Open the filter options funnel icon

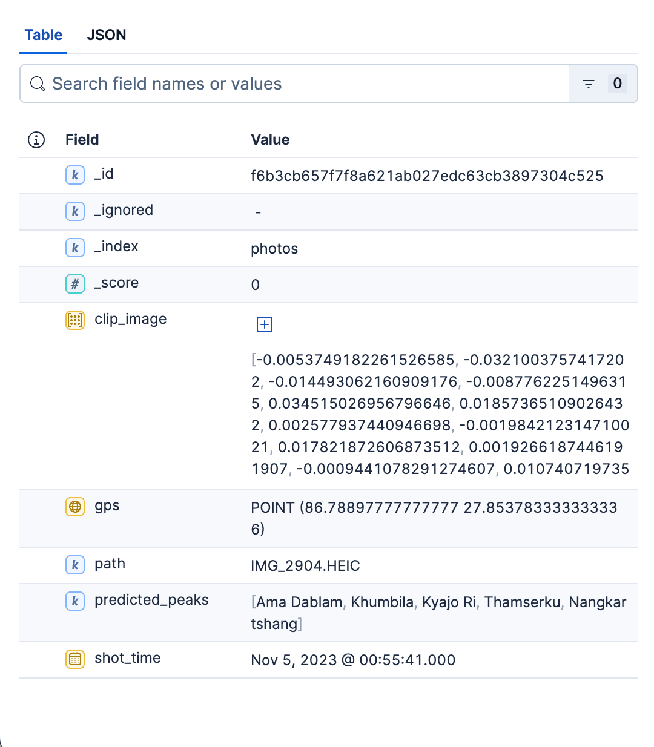588,84
